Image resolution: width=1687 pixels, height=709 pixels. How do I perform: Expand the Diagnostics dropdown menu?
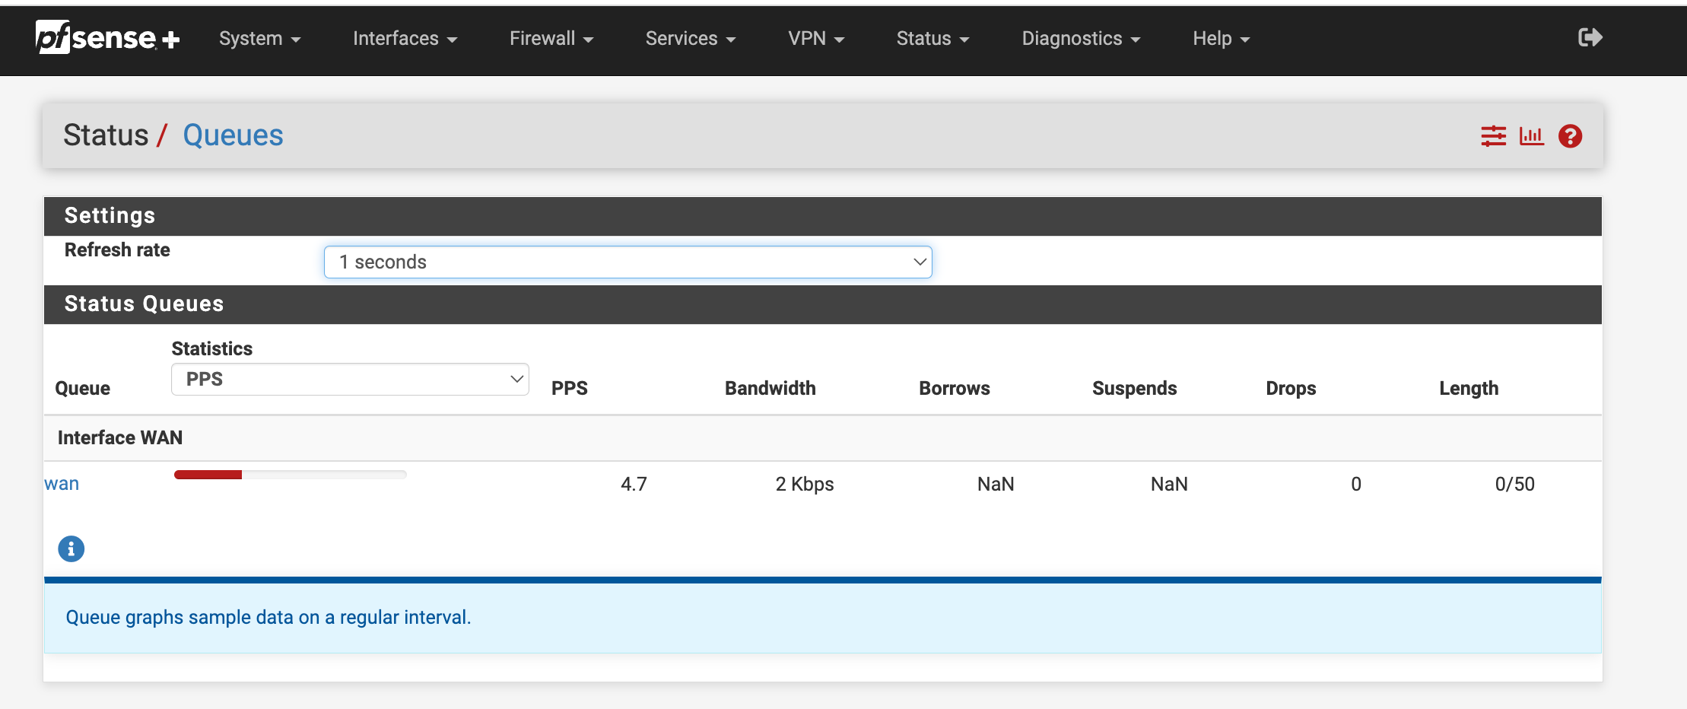[x=1079, y=38]
